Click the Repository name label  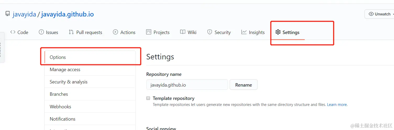coord(164,74)
